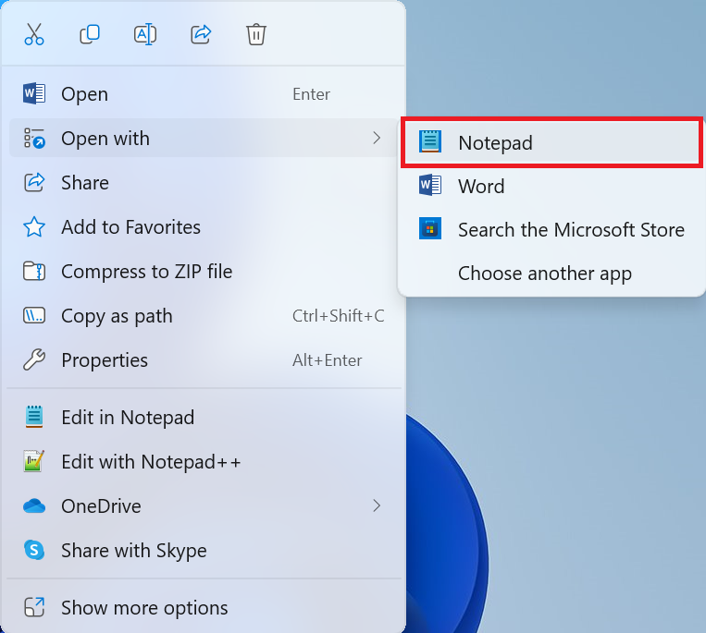Click the Add to Favorites star icon
This screenshot has height=633, width=706.
[x=34, y=227]
